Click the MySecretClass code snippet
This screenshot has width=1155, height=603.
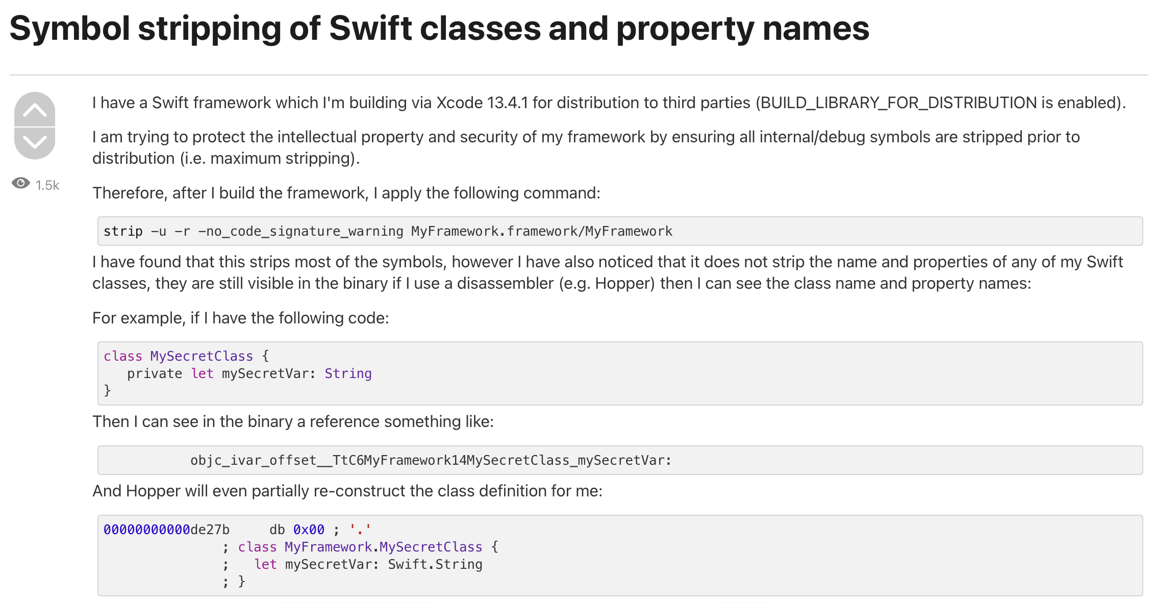click(357, 373)
